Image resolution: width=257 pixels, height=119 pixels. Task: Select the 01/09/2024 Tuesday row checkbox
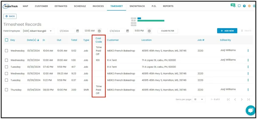click(6, 80)
